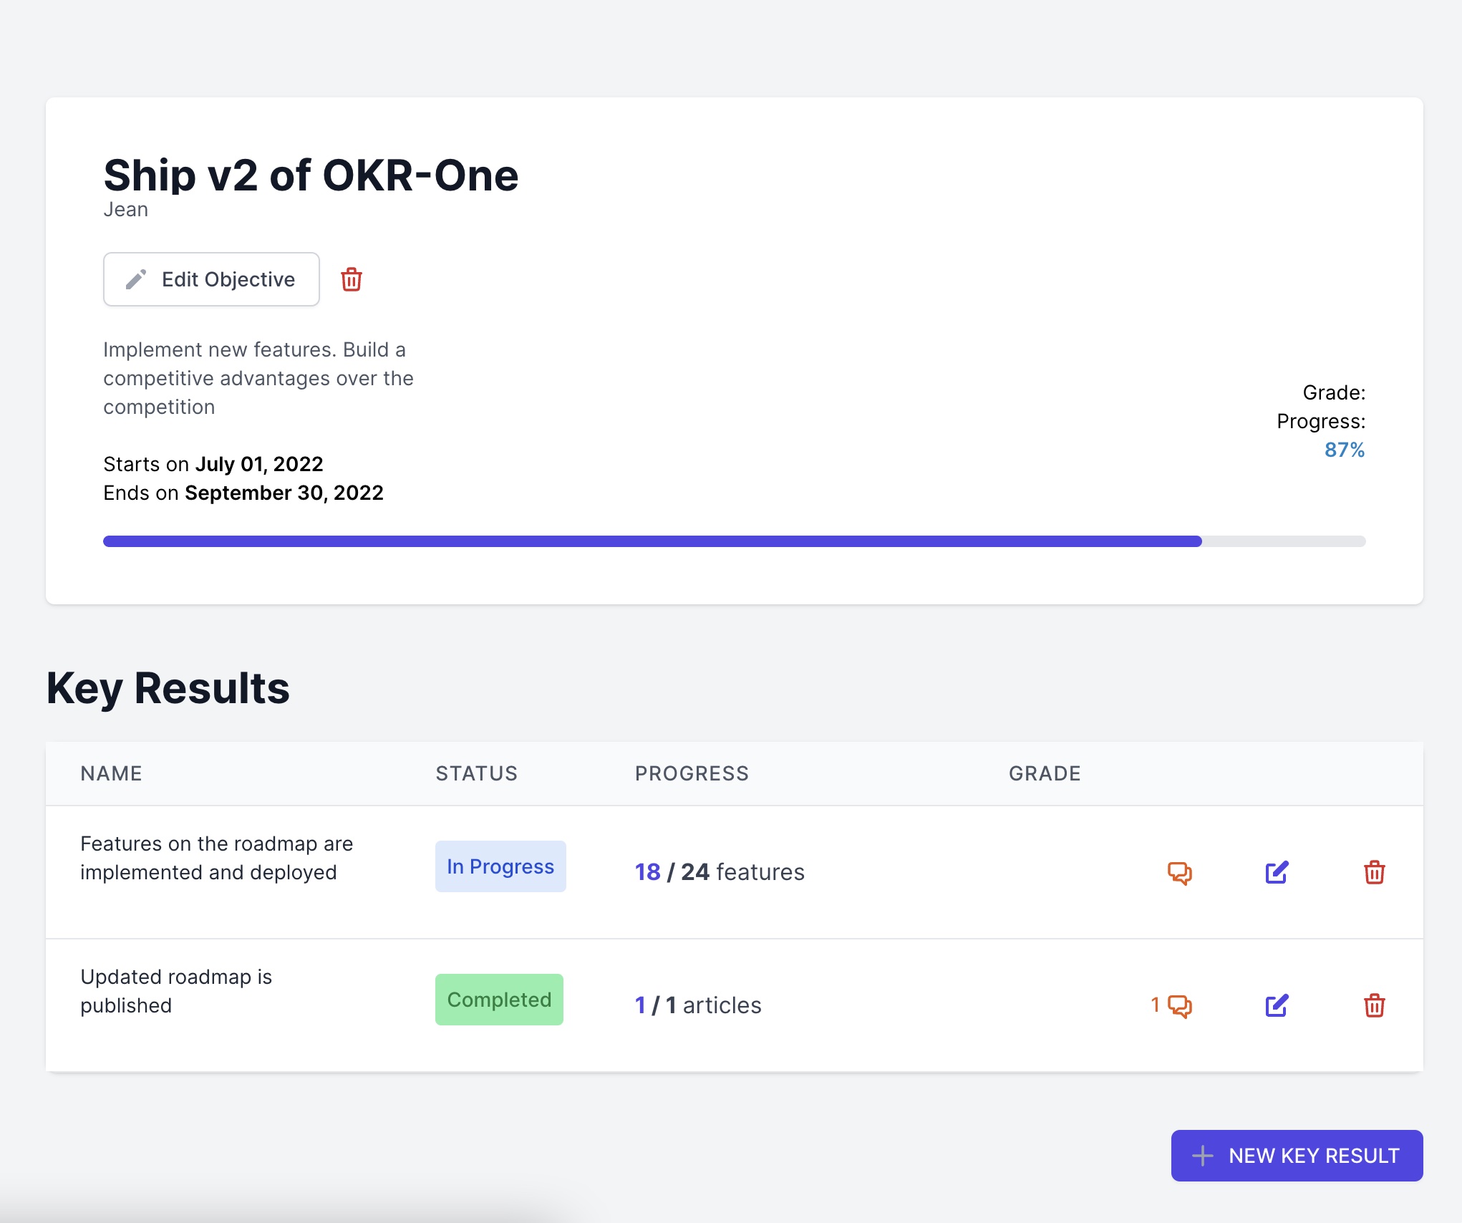
Task: Toggle the 'Completed' status badge
Action: 499,1000
